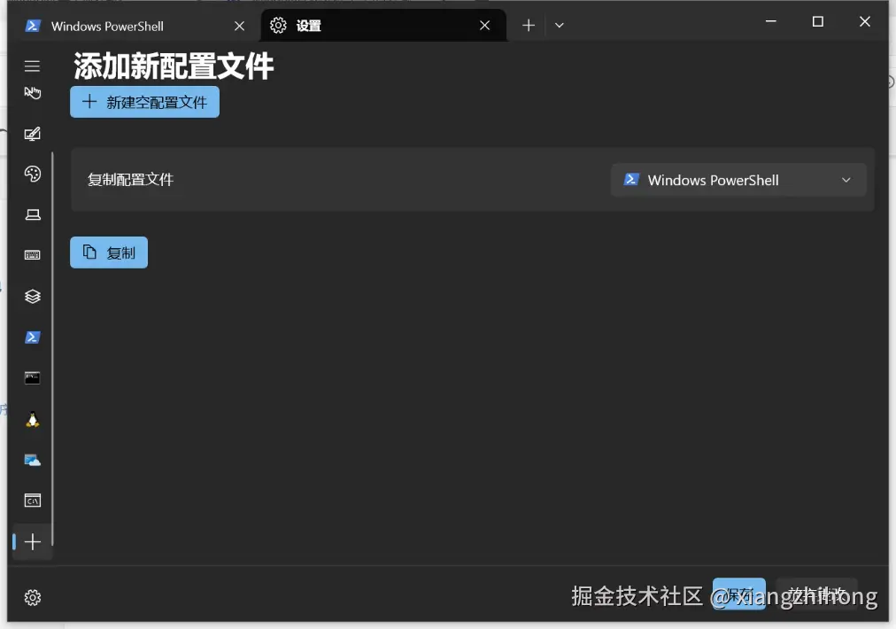Screen dimensions: 896x629
Task: Open Startup settings in sidebar
Action: [32, 93]
